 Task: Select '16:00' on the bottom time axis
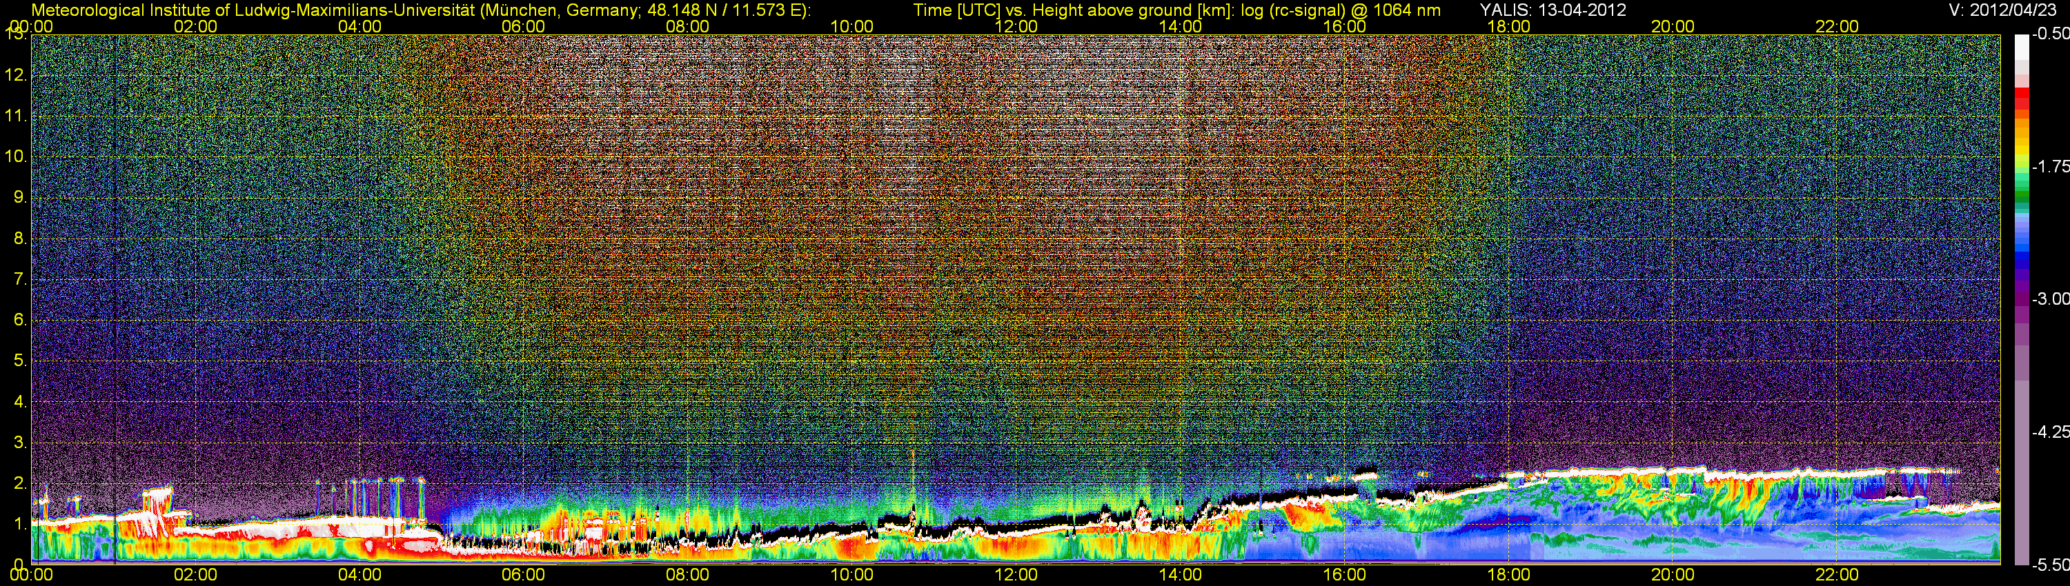(1344, 575)
